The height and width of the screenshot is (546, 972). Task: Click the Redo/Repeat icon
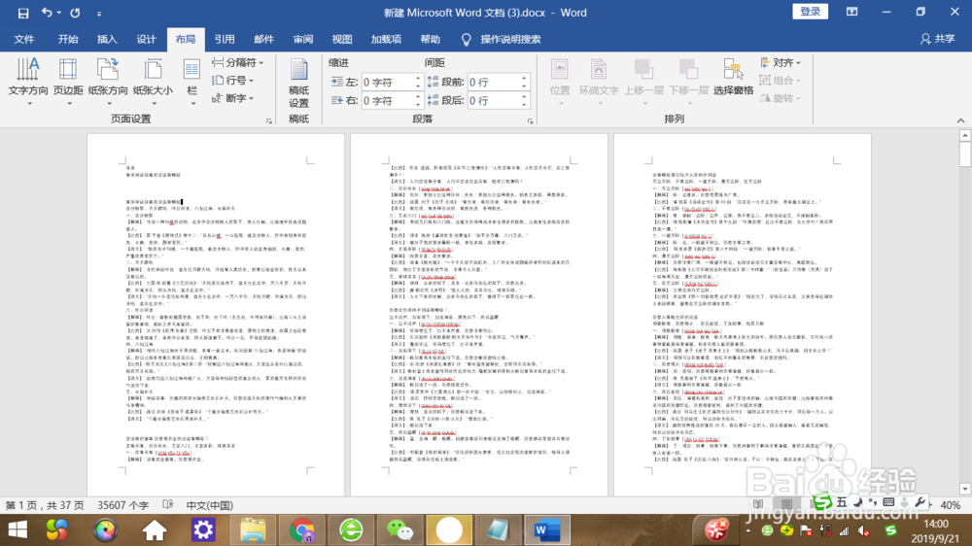point(75,13)
